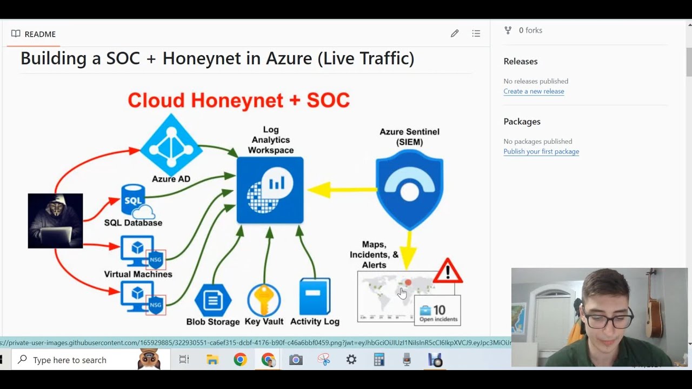Screen dimensions: 692x389
Task: Click the Blob Storage hexagon icon
Action: (x=213, y=300)
